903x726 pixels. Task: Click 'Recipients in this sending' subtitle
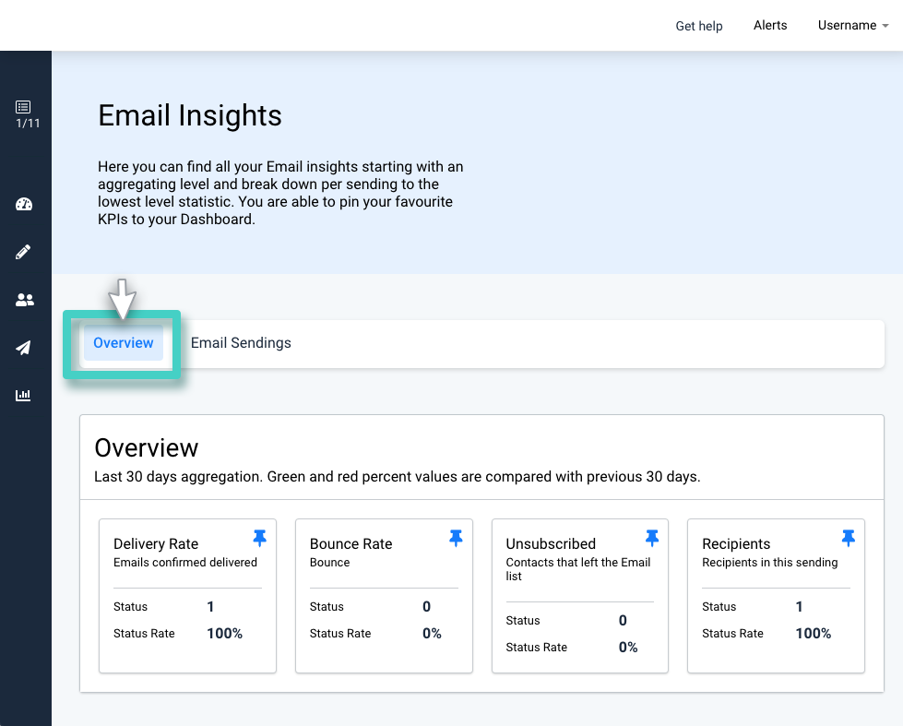(x=769, y=563)
